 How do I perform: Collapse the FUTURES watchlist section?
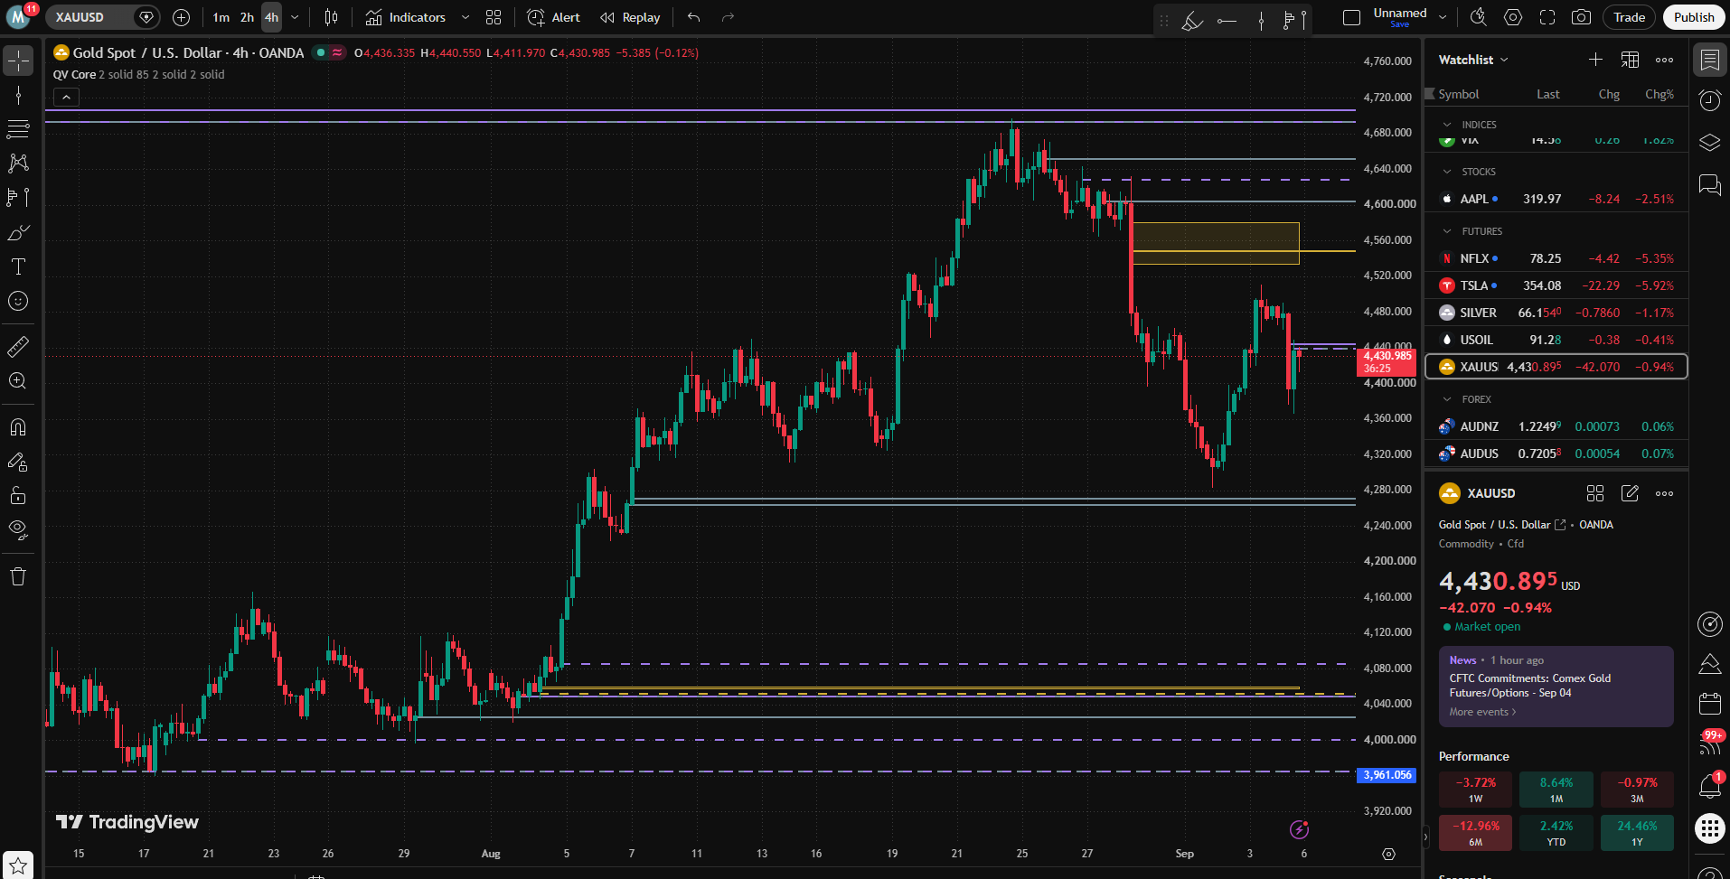pos(1447,231)
